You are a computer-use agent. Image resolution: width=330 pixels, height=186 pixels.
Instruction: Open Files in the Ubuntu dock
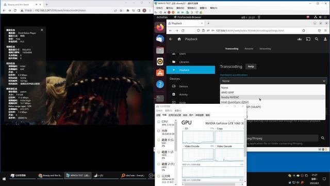160,50
